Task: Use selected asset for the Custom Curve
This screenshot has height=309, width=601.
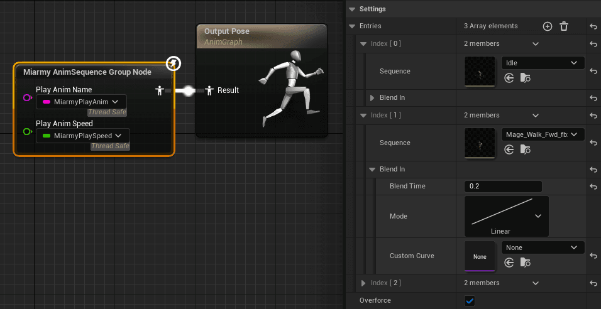Action: (x=509, y=262)
